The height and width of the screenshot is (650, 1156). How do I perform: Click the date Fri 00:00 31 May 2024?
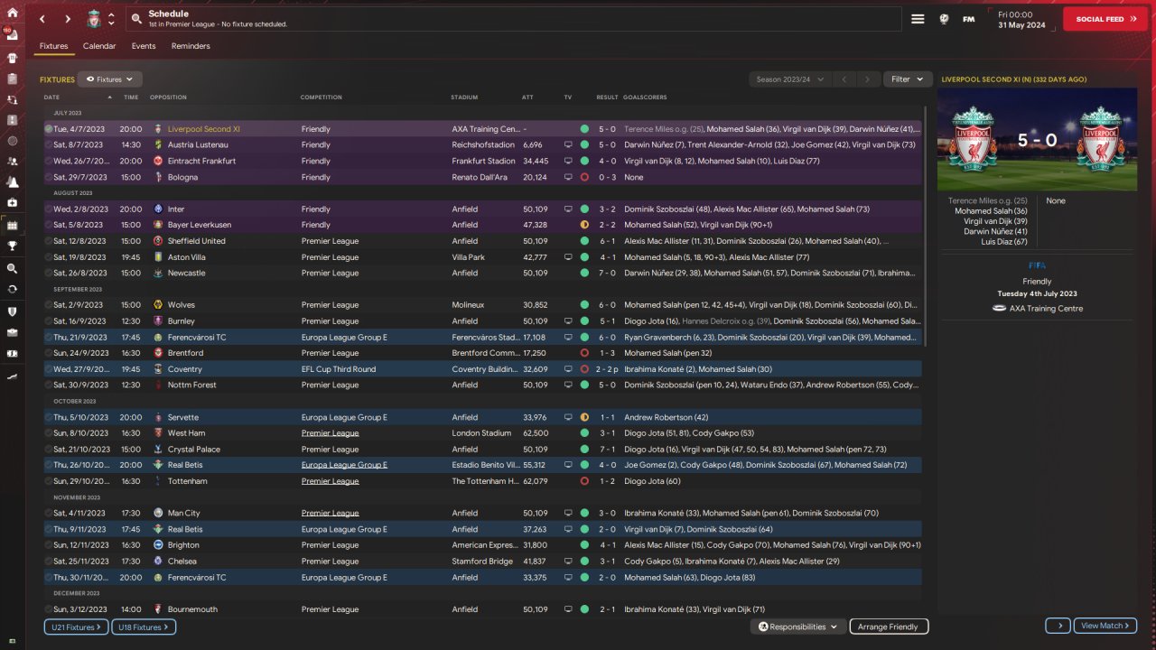tap(1021, 19)
